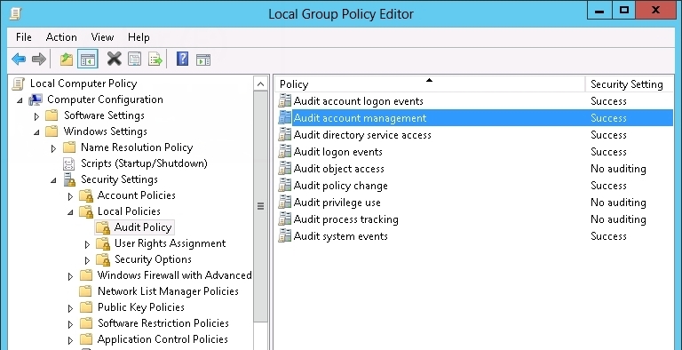Screen dimensions: 682x350
Task: Expand the Security Options node
Action: (x=87, y=260)
